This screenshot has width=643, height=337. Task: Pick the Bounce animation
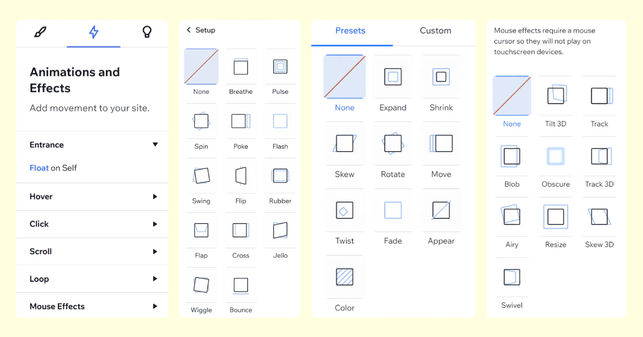241,285
